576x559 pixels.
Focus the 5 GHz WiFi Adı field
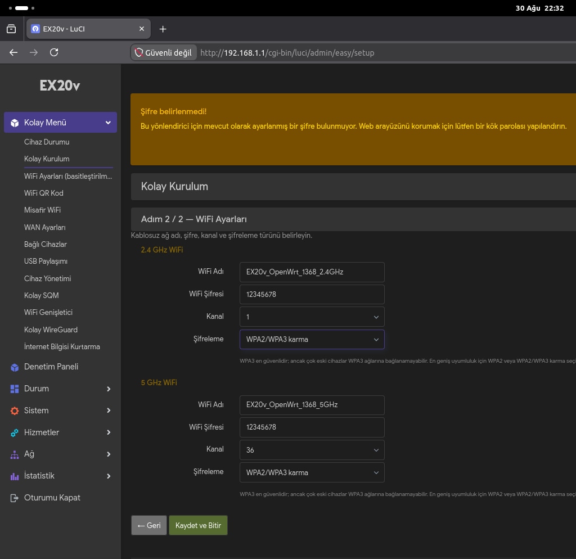pyautogui.click(x=312, y=405)
